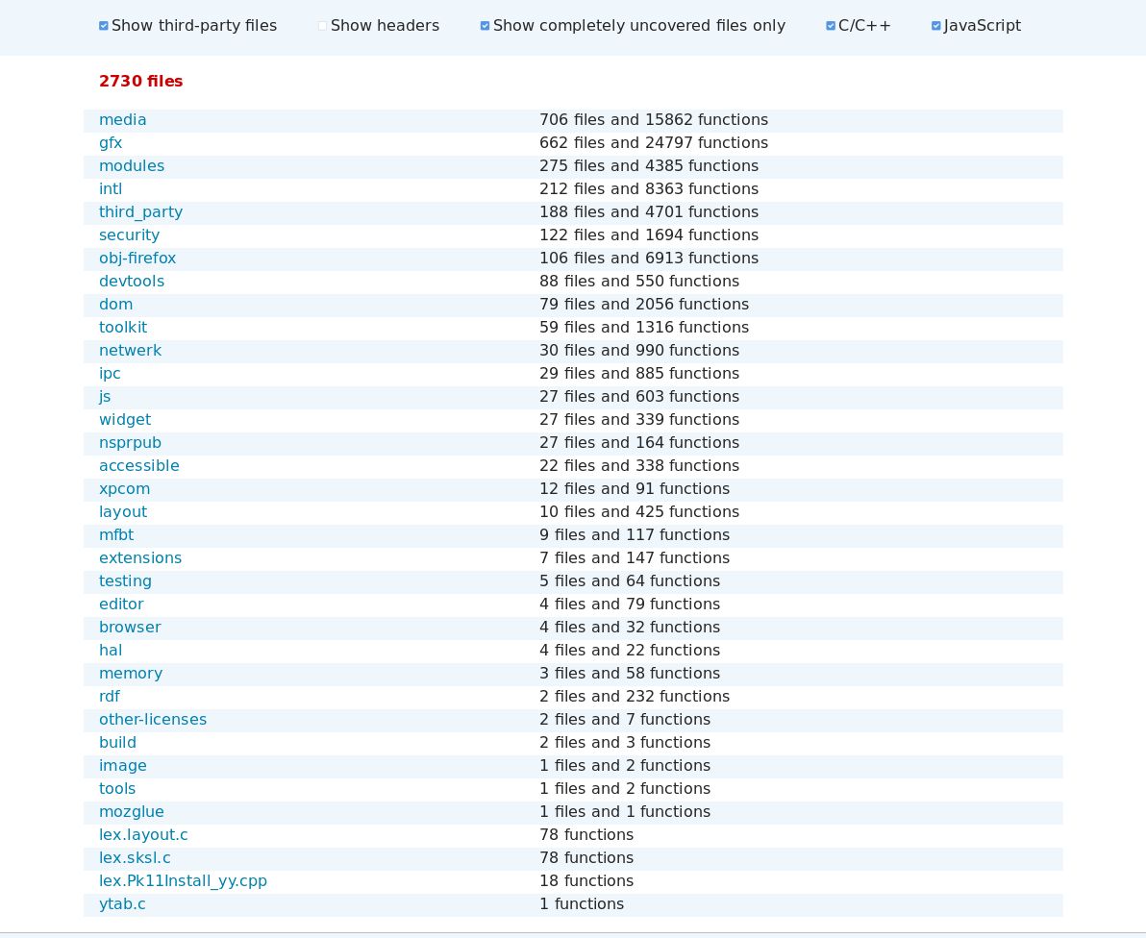Image resolution: width=1146 pixels, height=938 pixels.
Task: Click '2 files and 232 functions' text
Action: pos(635,697)
